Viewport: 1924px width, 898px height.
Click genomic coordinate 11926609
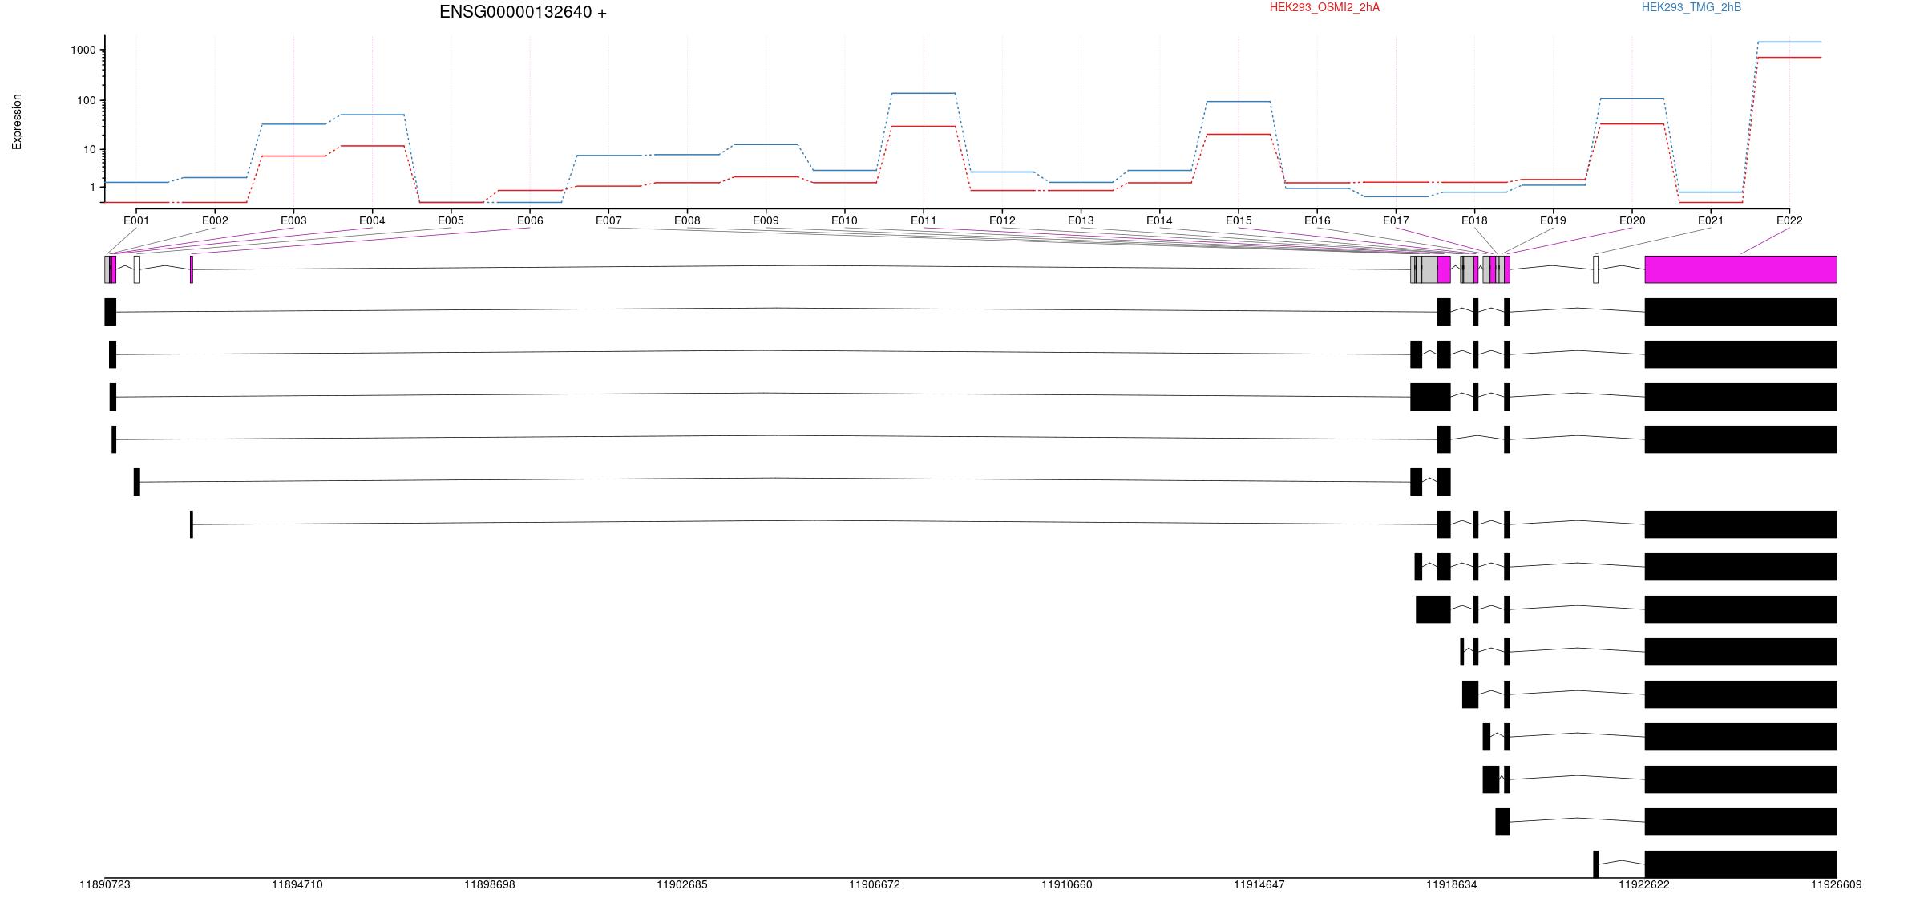[1836, 884]
